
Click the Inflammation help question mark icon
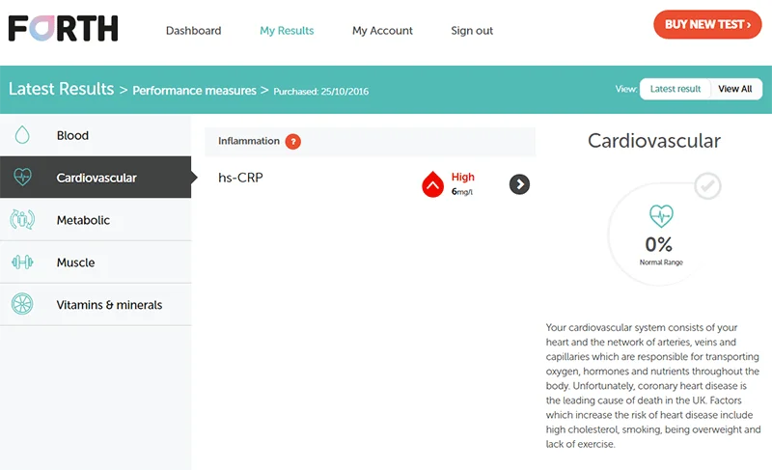(293, 142)
